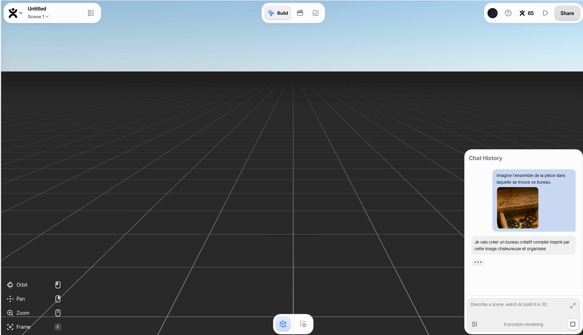
Task: Click the 65 credits counter
Action: [x=526, y=13]
